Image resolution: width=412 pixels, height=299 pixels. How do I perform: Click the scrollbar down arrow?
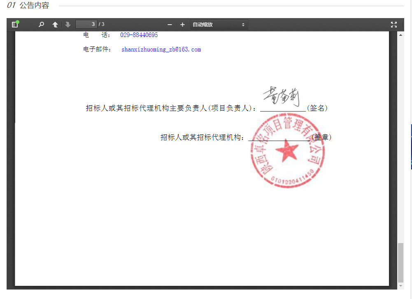pos(400,285)
